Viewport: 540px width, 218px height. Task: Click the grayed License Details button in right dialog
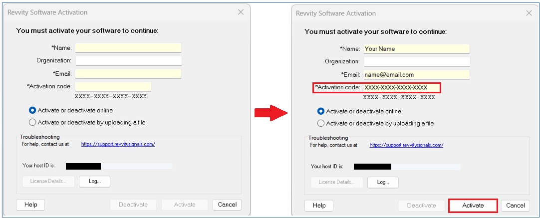tap(337, 182)
